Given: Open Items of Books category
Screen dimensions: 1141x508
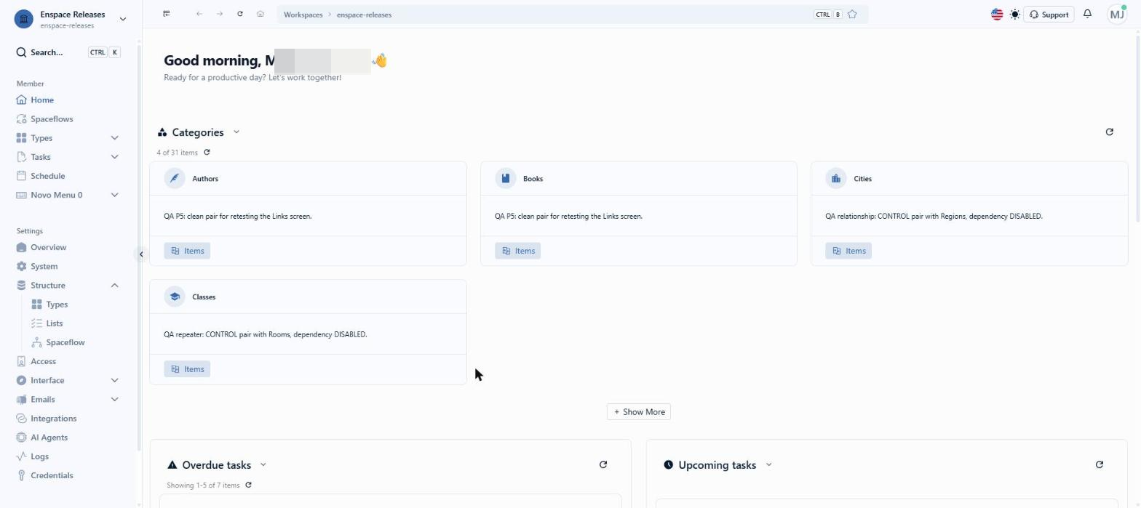Looking at the screenshot, I should tap(517, 251).
